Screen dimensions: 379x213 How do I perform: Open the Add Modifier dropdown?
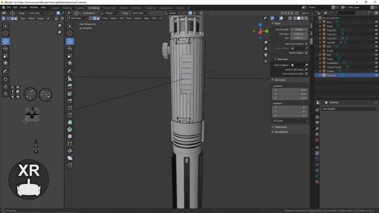tap(349, 109)
